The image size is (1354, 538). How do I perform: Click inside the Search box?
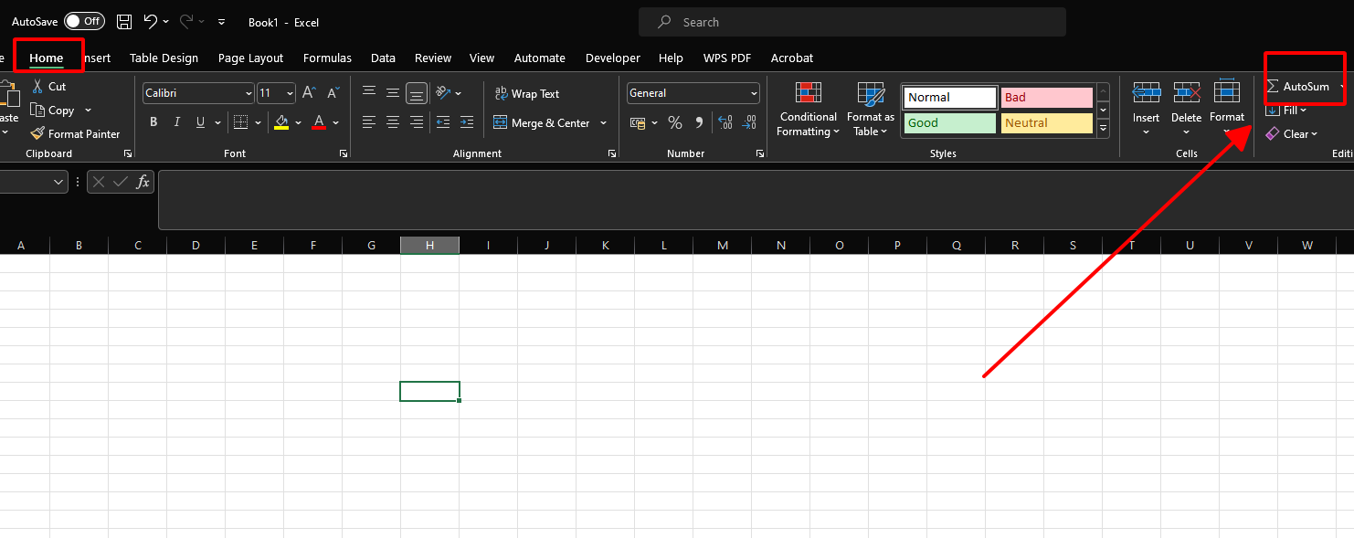(x=850, y=21)
